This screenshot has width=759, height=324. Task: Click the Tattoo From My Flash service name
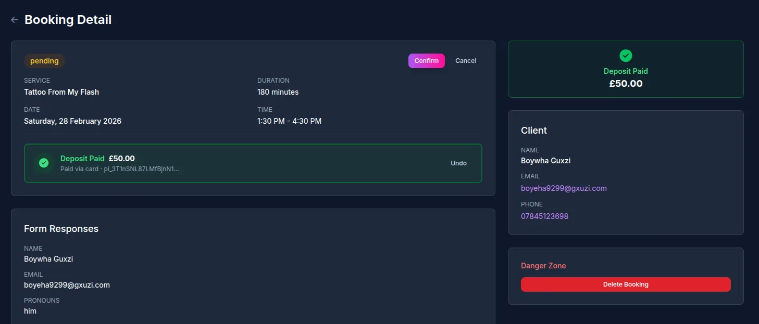pos(61,92)
